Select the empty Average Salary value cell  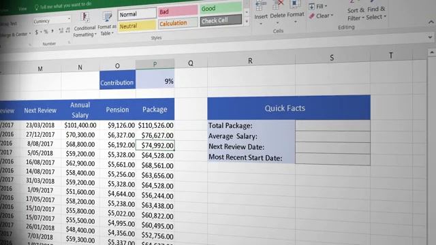pyautogui.click(x=332, y=137)
